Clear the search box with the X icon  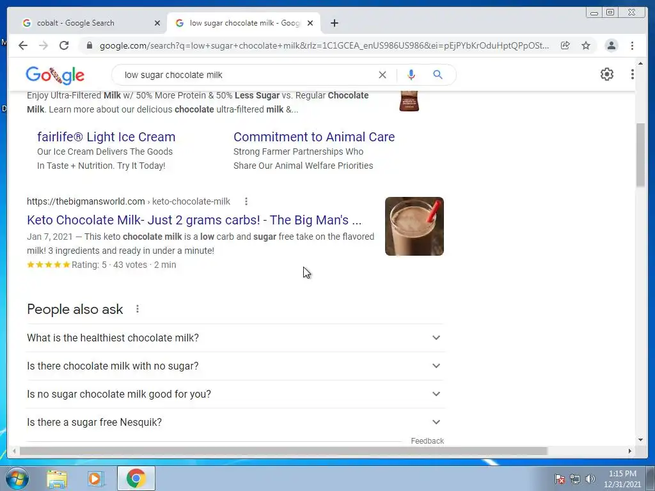point(383,75)
